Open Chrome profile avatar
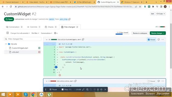The height and width of the screenshot is (97, 172). click(x=165, y=6)
